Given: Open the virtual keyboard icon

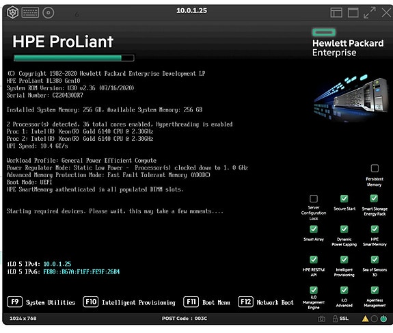Looking at the screenshot, I should click(x=30, y=12).
